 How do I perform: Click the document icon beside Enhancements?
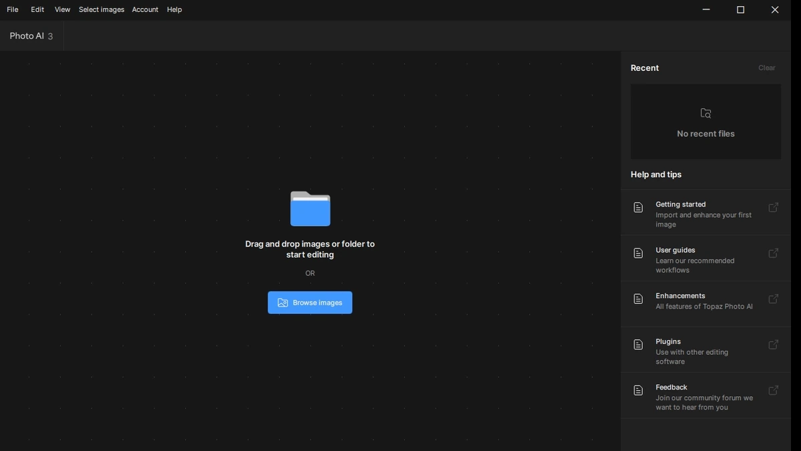[x=638, y=299]
